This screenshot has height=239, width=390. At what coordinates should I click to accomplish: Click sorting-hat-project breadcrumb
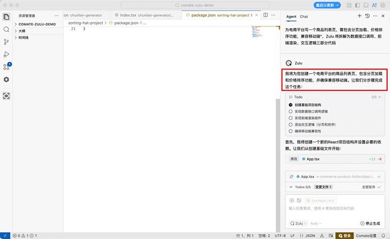click(x=85, y=23)
